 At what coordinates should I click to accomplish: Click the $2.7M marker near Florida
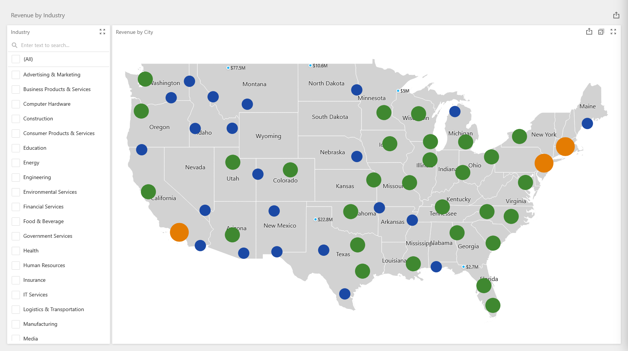tap(463, 267)
